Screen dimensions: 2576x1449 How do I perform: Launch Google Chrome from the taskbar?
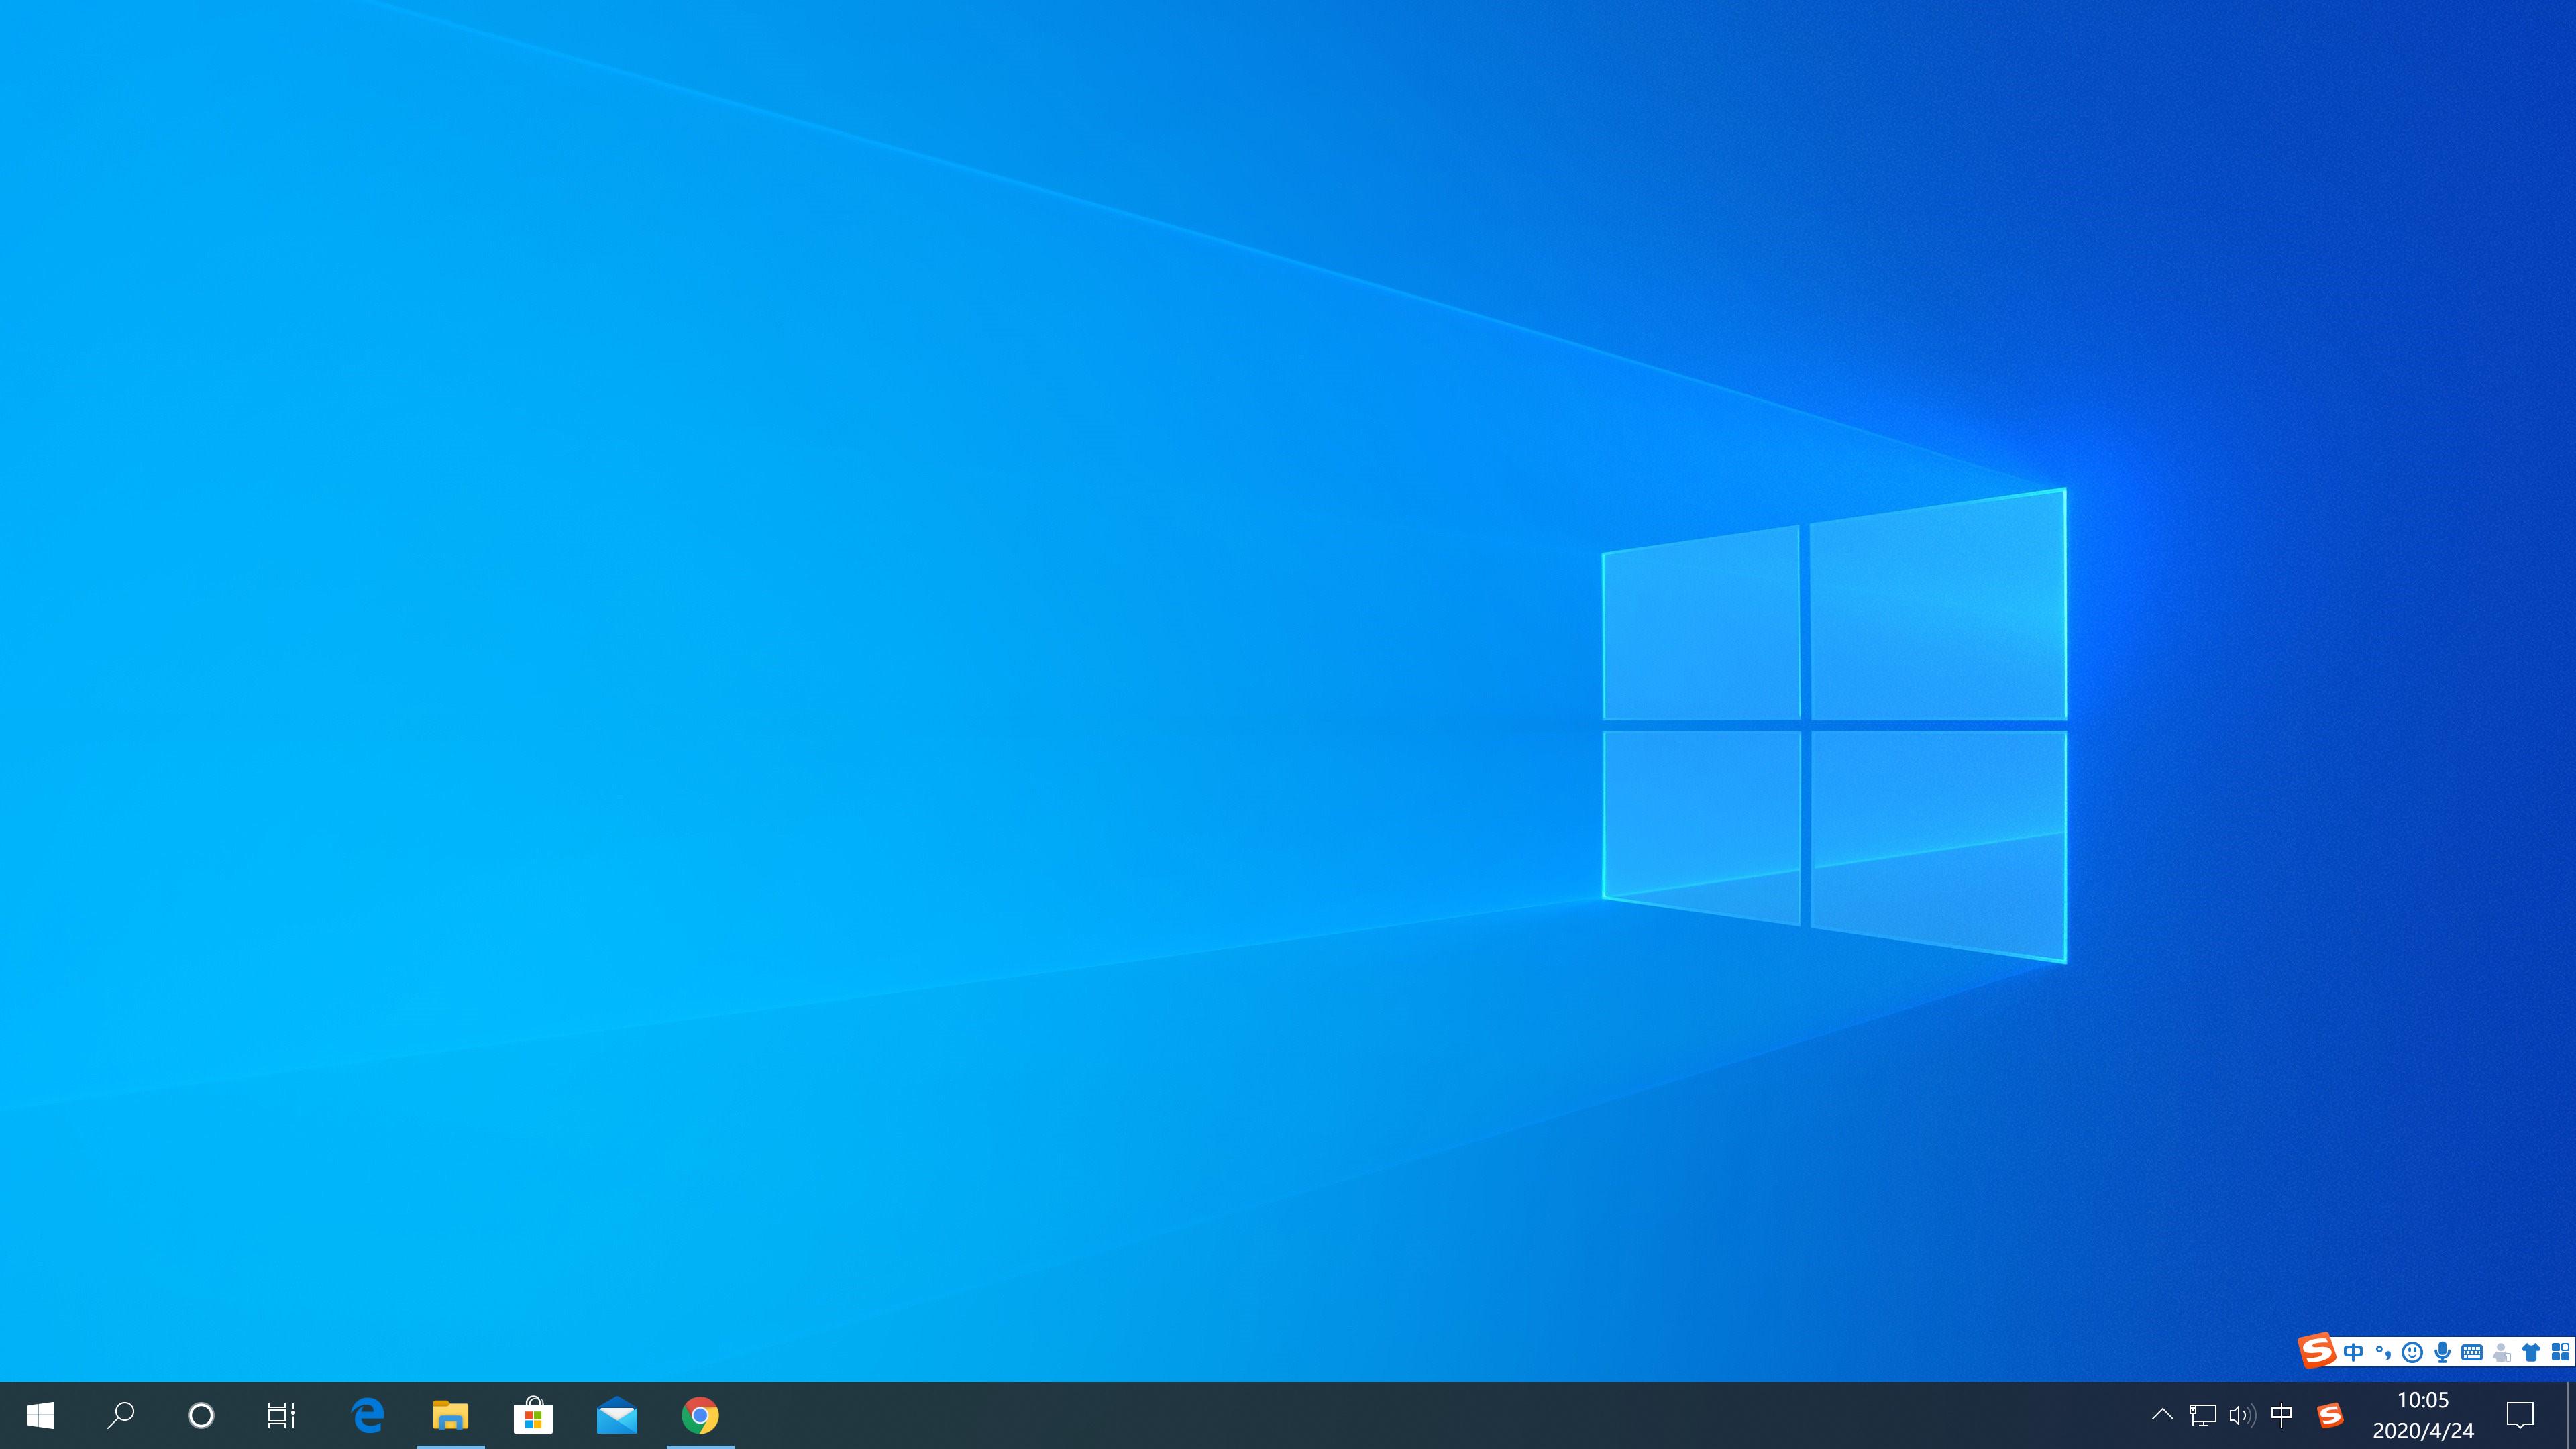700,1415
